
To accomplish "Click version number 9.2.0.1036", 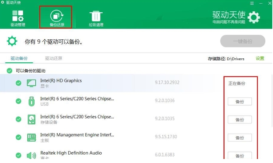I will [165, 100].
